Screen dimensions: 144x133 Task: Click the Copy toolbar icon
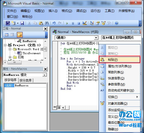[x=35, y=23]
